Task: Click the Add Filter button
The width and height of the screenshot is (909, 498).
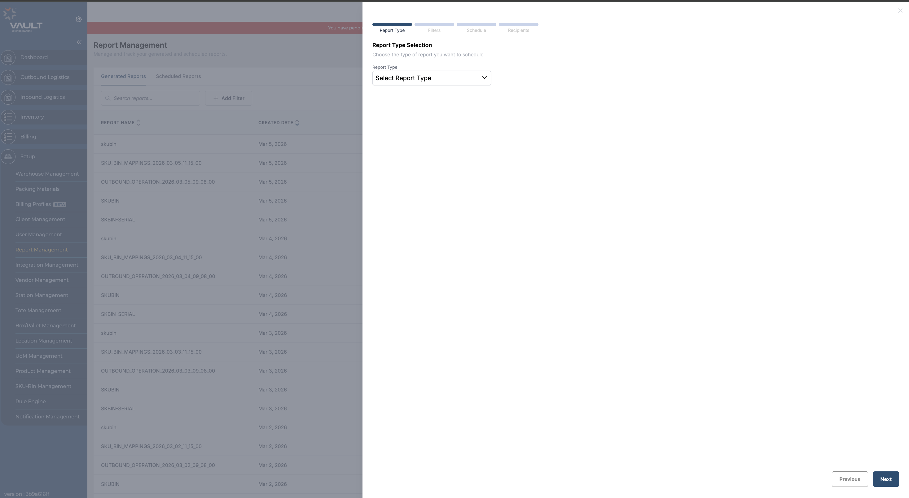Action: (x=228, y=98)
